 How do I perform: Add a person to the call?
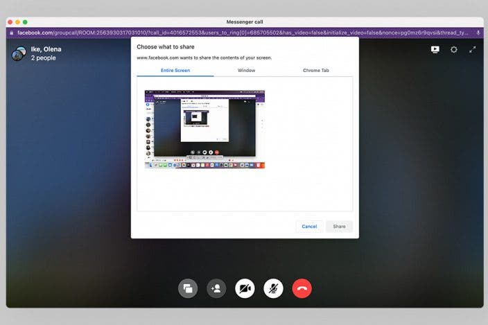(216, 288)
